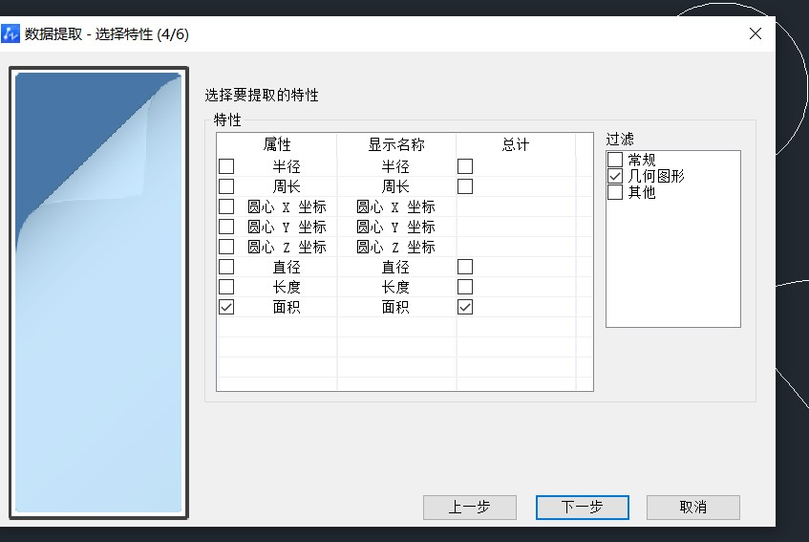Image resolution: width=809 pixels, height=542 pixels.
Task: Click the app icon in title bar
Action: click(11, 33)
